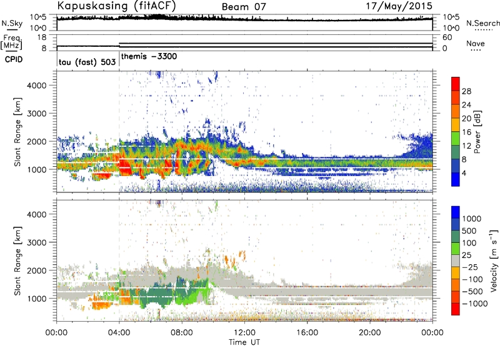Click the 'N.Sky' legend label
Screen dimensions: 500x346
[x=12, y=24]
